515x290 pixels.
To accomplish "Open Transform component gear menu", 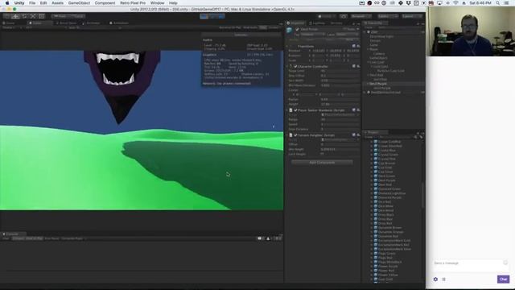I will click(x=358, y=46).
